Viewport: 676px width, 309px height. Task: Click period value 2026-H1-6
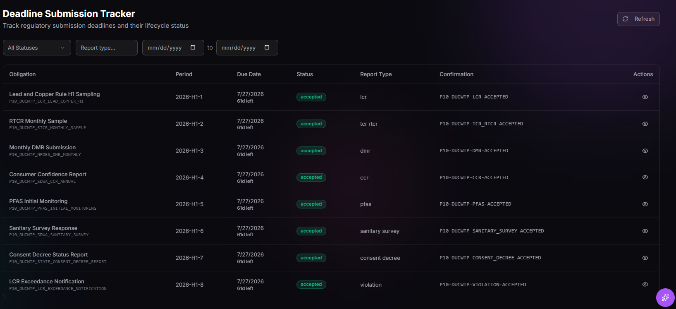[x=189, y=231]
